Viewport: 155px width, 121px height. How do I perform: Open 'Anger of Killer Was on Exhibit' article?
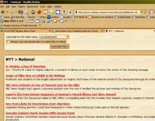pos(35,76)
